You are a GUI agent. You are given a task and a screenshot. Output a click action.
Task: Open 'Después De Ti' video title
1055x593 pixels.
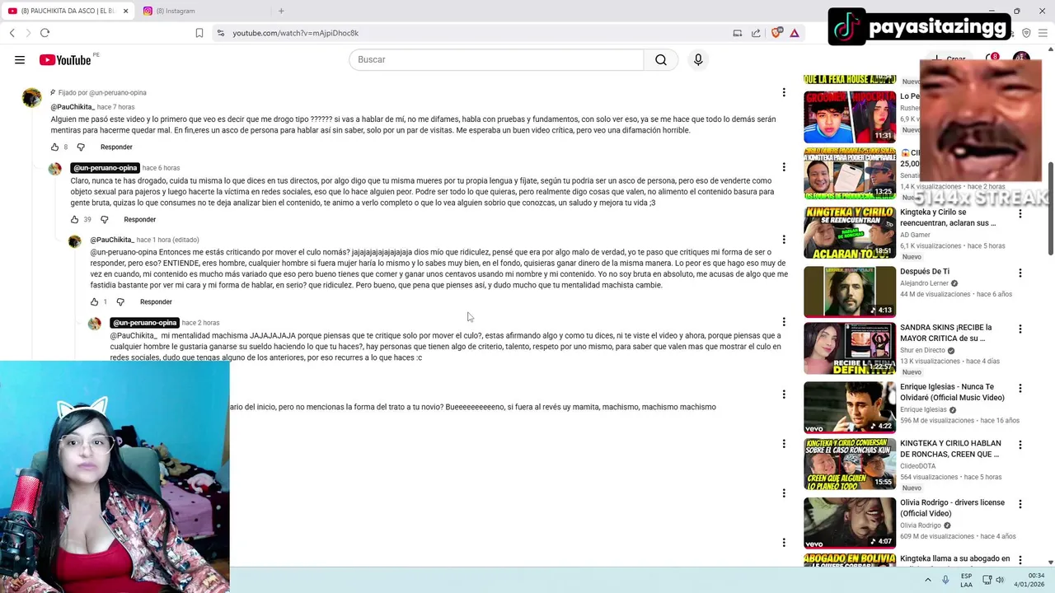pyautogui.click(x=925, y=271)
